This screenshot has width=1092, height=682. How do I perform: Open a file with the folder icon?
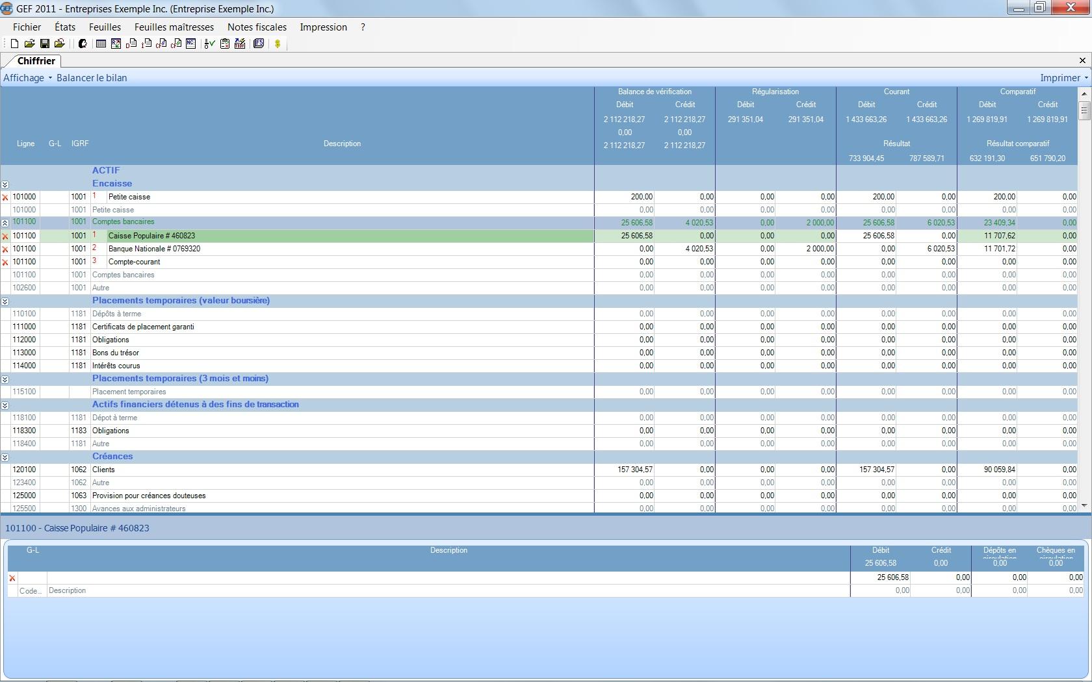click(x=29, y=44)
